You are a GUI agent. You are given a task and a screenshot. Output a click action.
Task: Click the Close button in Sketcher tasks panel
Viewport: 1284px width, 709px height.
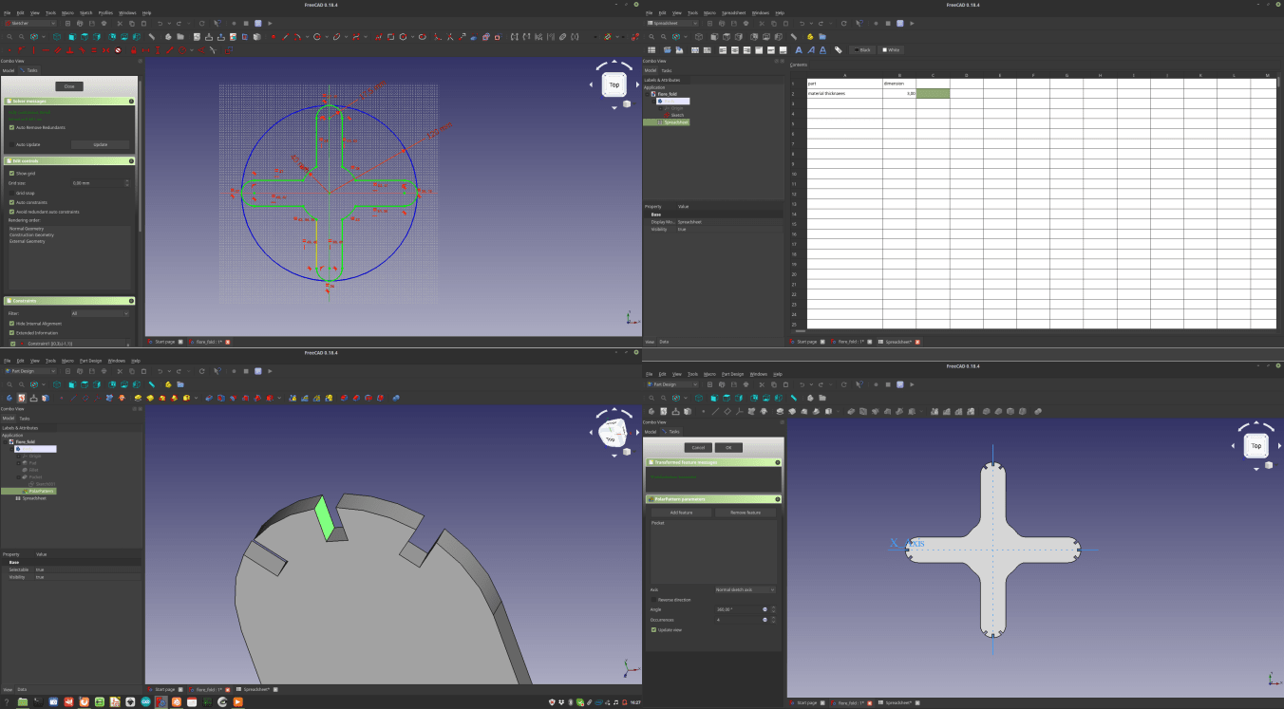tap(69, 86)
